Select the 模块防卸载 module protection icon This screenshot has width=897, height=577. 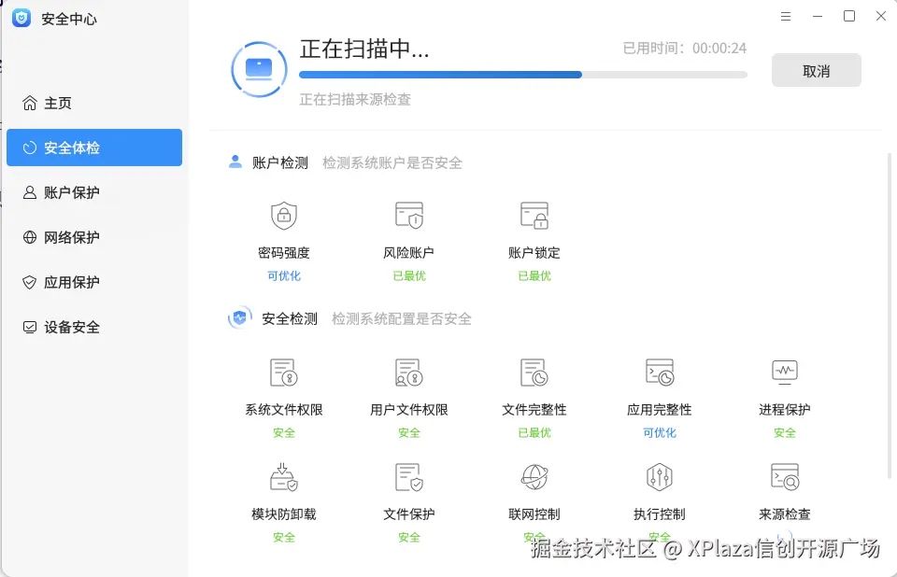pos(284,476)
